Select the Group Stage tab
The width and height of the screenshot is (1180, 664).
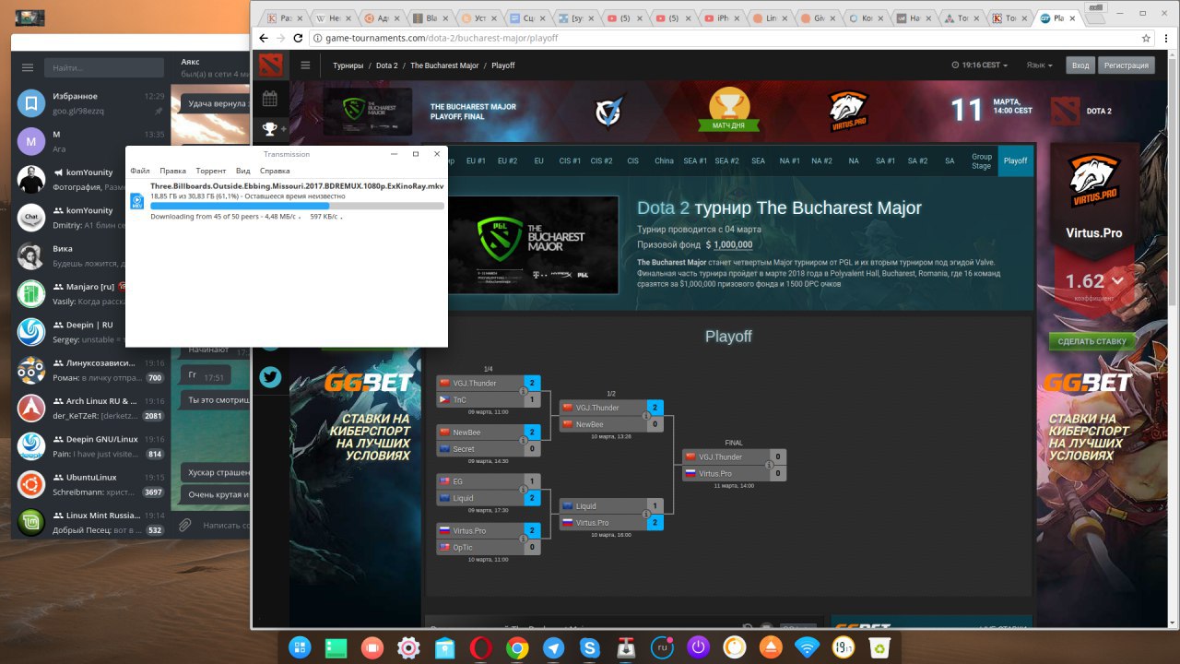coord(981,160)
